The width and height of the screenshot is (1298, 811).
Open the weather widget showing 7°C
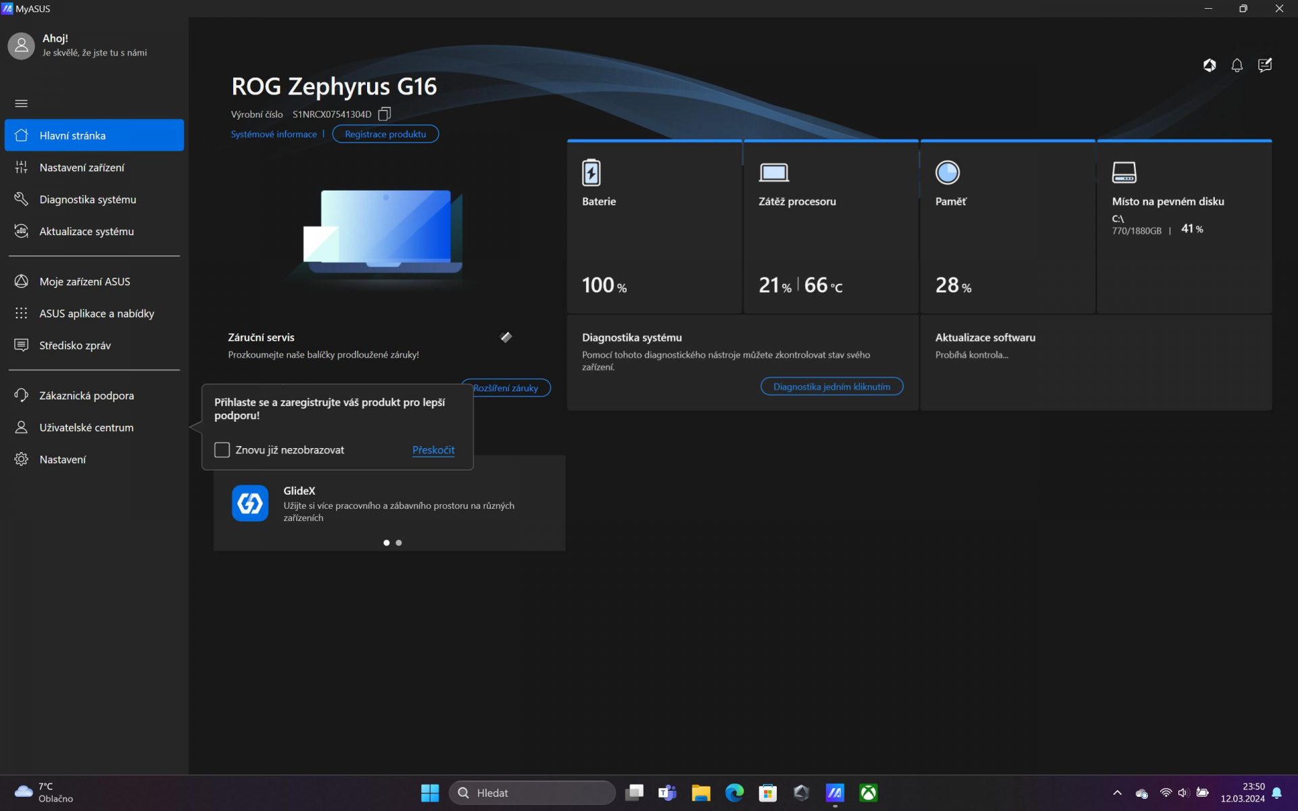[45, 793]
